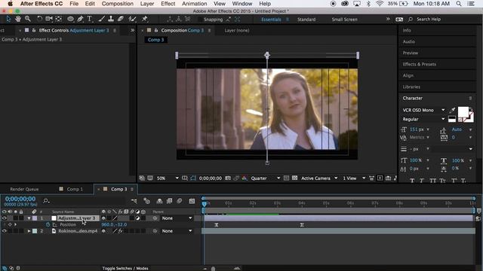Screen dimensions: 483x271
Task: Toggle Transparency Grid icon in viewer
Action: (x=294, y=178)
